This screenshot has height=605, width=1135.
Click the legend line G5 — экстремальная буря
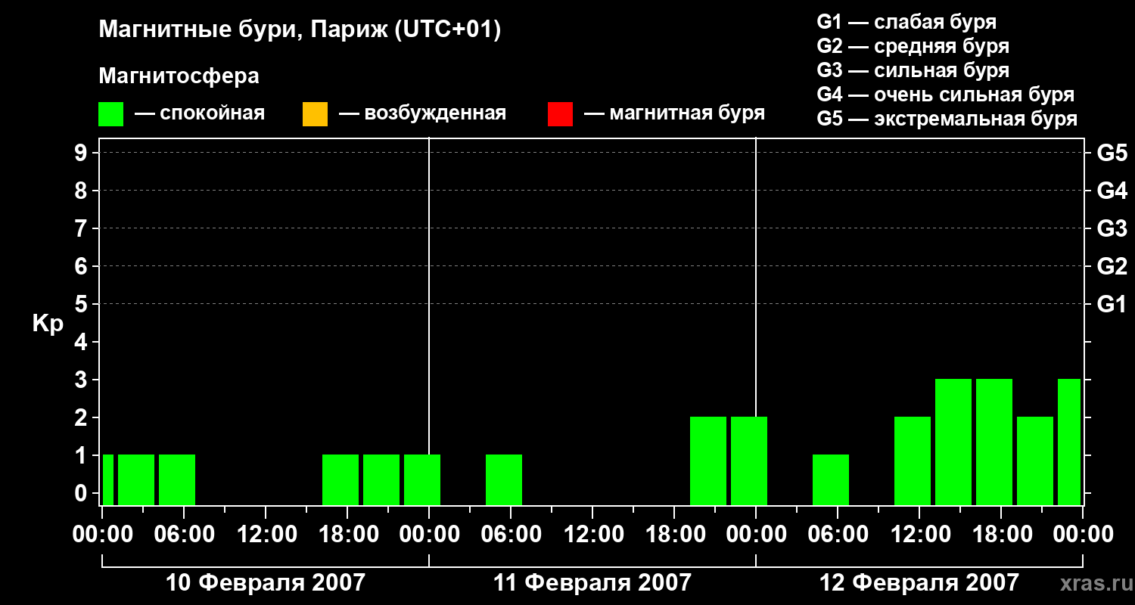tap(947, 119)
